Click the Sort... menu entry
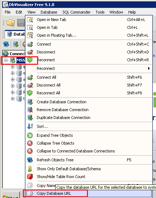This screenshot has height=198, width=156. tap(89, 126)
